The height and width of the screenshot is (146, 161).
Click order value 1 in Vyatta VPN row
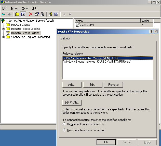[x=143, y=25]
